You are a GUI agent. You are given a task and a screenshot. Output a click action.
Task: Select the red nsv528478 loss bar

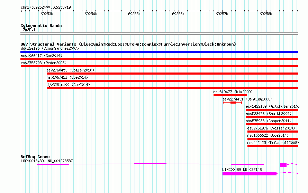coord(272,117)
